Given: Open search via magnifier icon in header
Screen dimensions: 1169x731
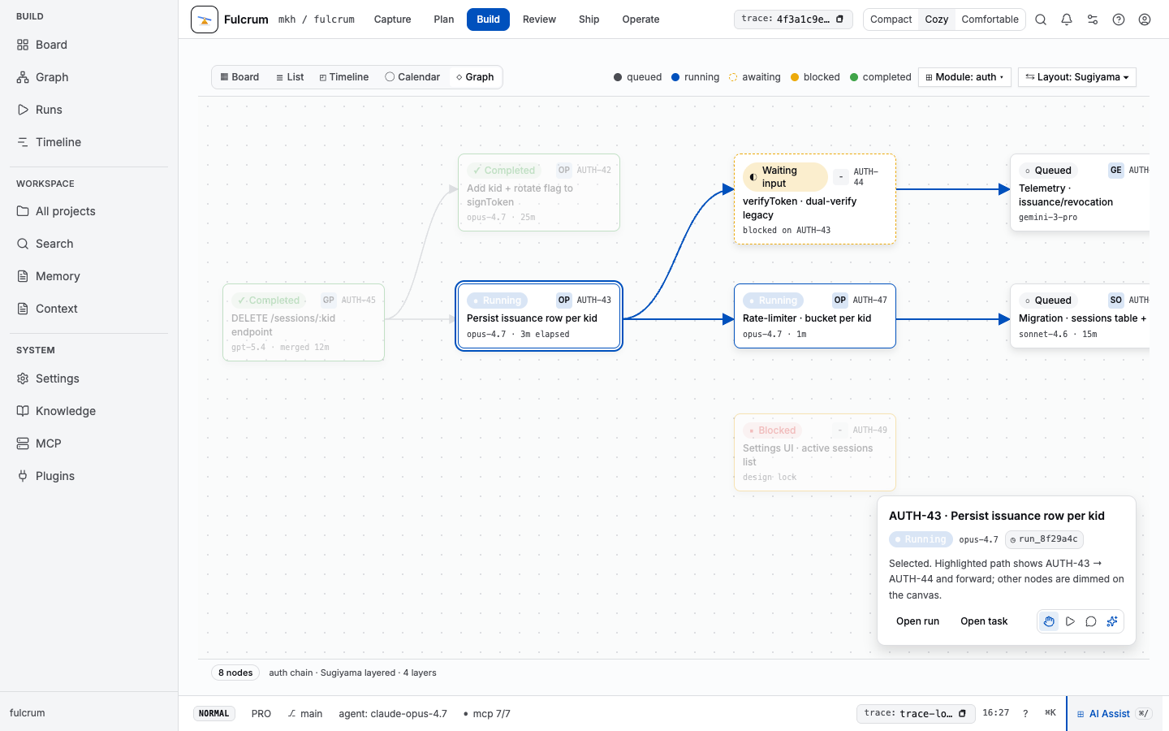Looking at the screenshot, I should coord(1041,19).
